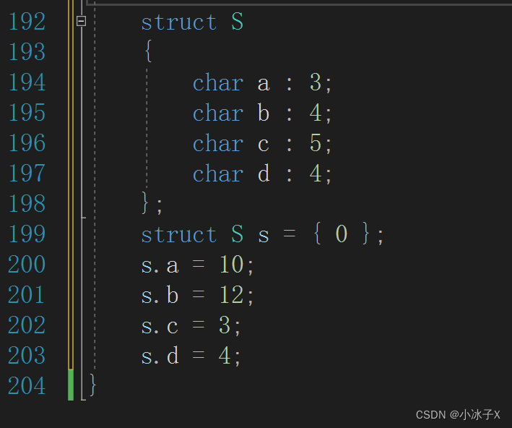Image resolution: width=512 pixels, height=428 pixels.
Task: Place cursor on 'char d : 4;'
Action: click(262, 174)
